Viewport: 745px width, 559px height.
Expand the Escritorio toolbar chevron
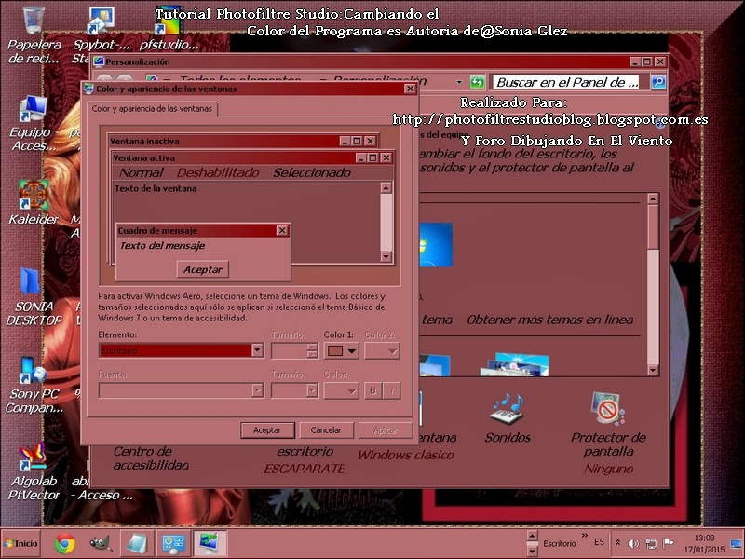(585, 536)
